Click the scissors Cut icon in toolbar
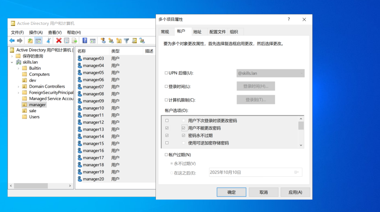Viewport: 380px width, 212px height. tap(48, 41)
